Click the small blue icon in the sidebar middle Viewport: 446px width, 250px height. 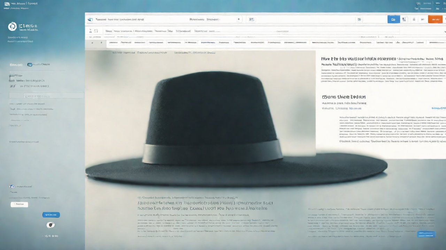[x=30, y=65]
